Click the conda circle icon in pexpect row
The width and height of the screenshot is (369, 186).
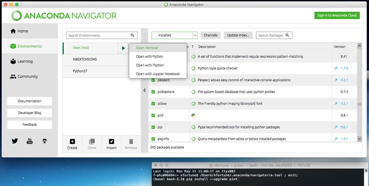click(x=194, y=80)
